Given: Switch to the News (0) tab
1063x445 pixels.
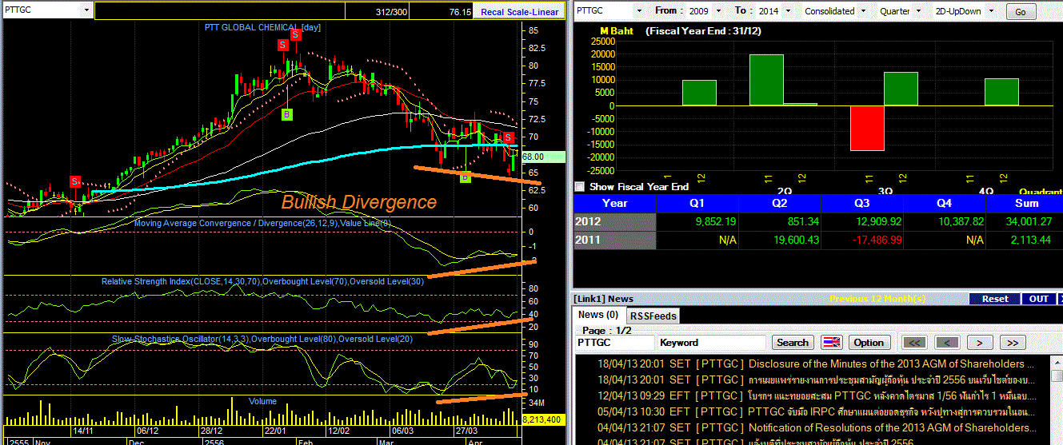Looking at the screenshot, I should point(598,315).
